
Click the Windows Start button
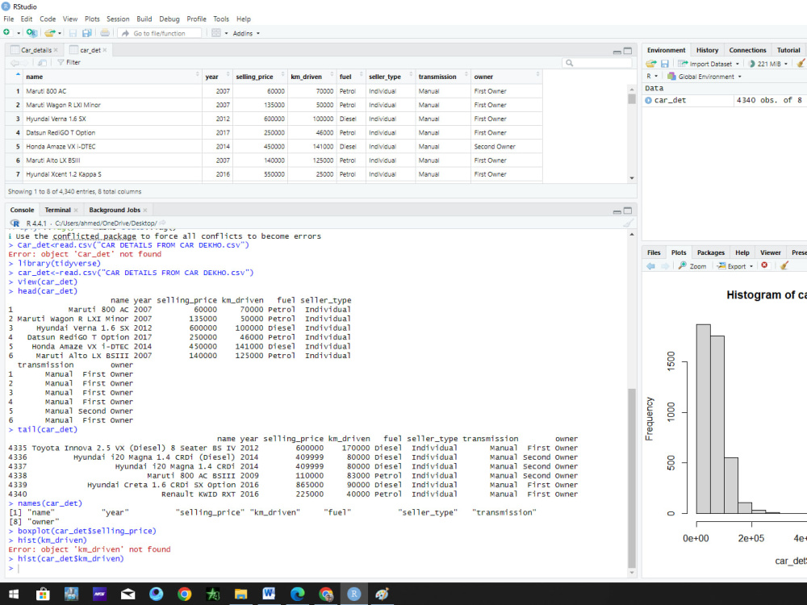(x=14, y=595)
